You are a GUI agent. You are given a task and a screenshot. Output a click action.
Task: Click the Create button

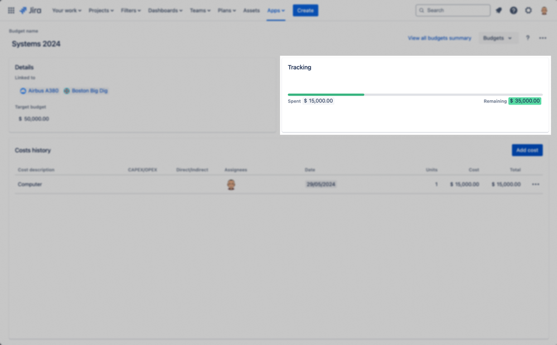[305, 10]
